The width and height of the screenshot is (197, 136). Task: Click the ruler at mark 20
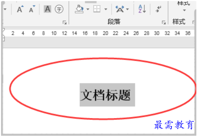[x=106, y=33]
